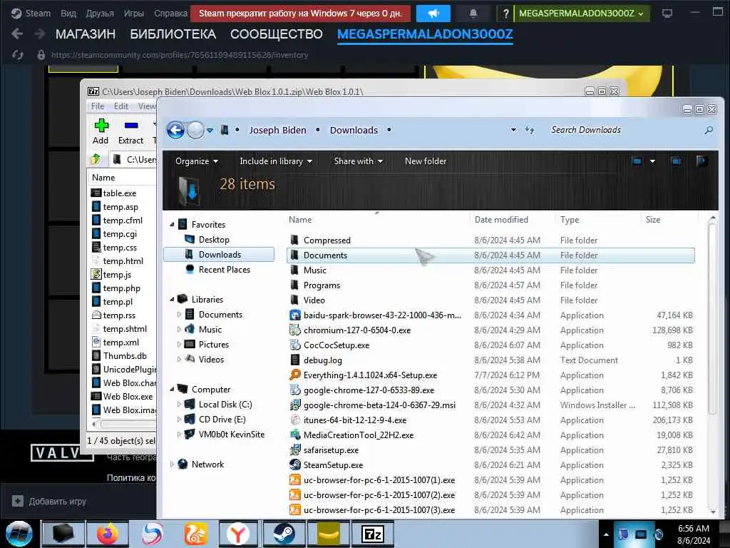Click the up-folder icon in 7-Zip
Image resolution: width=730 pixels, height=548 pixels.
tap(96, 159)
